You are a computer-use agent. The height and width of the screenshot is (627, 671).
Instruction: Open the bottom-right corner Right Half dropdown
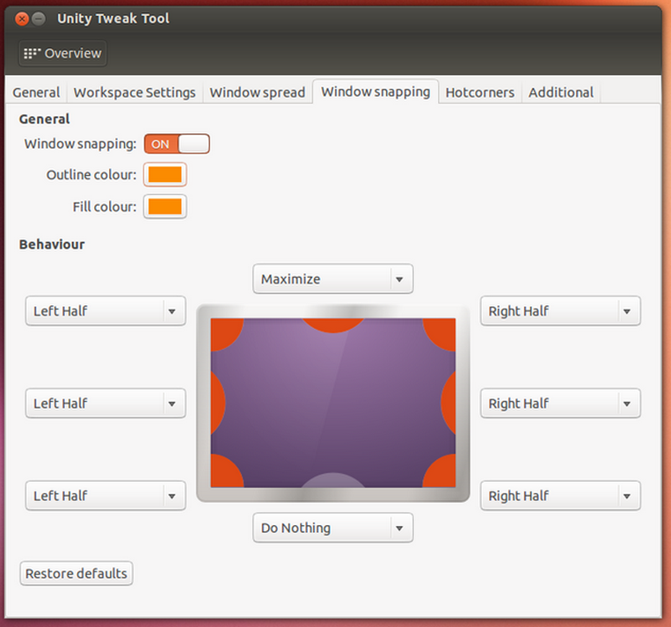click(x=560, y=496)
